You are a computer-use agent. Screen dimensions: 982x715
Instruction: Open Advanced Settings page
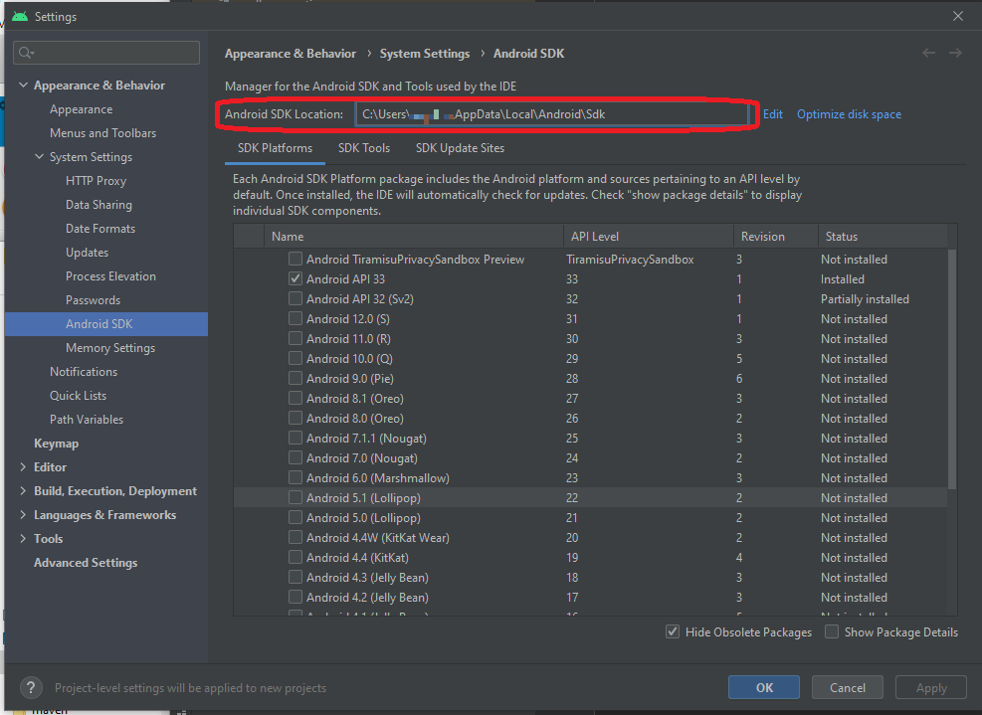(x=86, y=562)
